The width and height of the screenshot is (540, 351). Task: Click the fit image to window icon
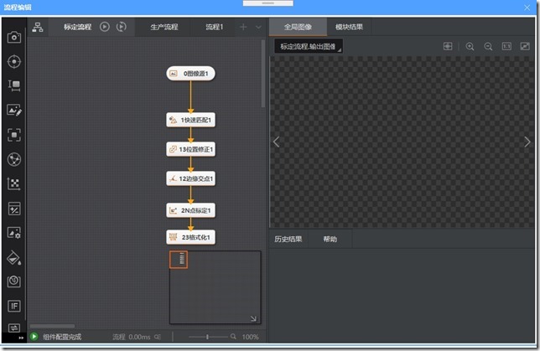[448, 46]
